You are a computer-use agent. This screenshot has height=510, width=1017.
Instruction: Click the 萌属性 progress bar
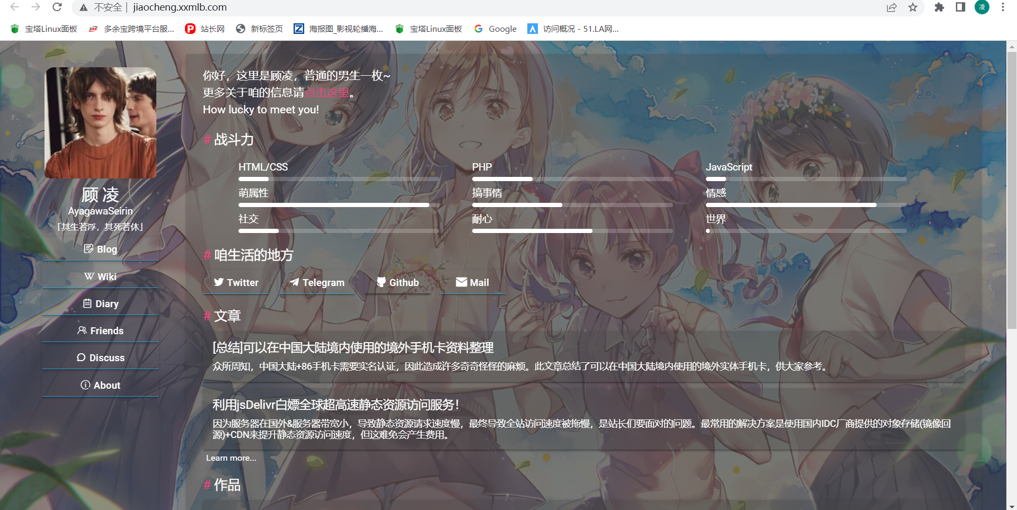click(x=339, y=205)
